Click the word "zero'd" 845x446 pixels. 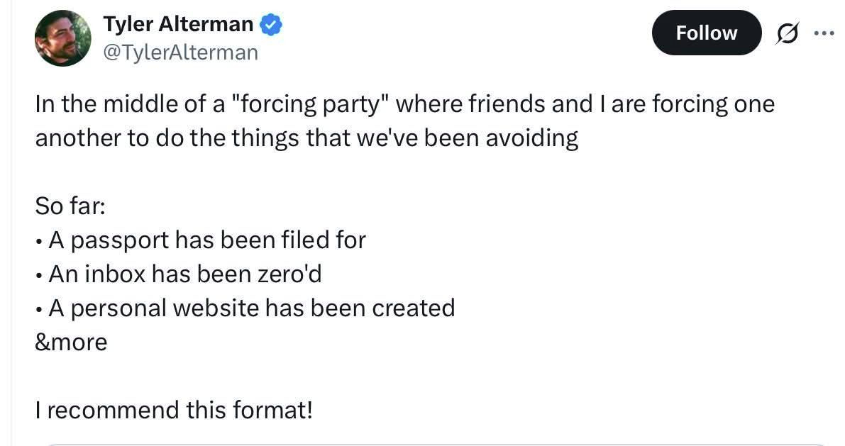tap(286, 274)
